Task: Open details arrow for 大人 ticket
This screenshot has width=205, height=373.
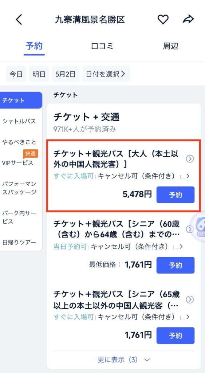Action: click(x=190, y=159)
